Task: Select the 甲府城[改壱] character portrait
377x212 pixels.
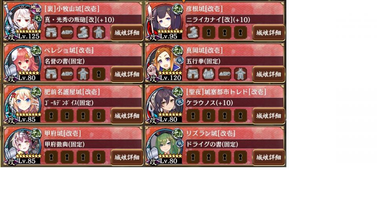Action: (24, 146)
